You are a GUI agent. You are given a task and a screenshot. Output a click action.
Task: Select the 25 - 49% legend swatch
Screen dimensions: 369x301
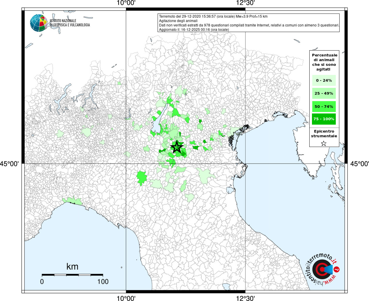point(324,93)
